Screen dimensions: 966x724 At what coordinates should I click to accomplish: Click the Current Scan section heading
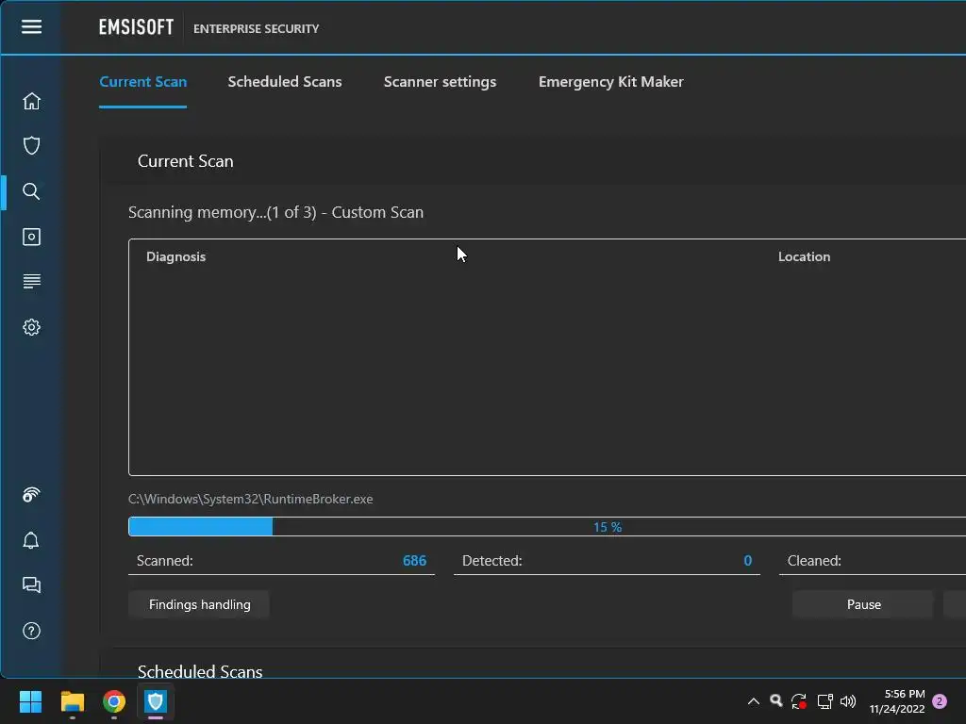(186, 161)
